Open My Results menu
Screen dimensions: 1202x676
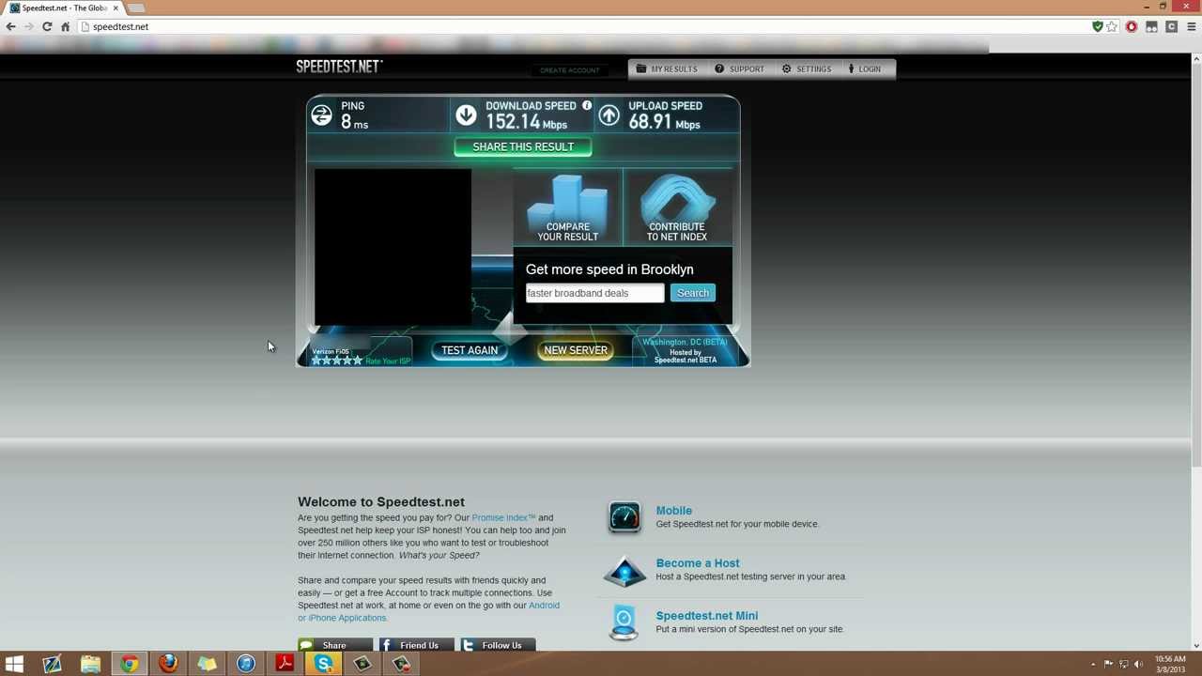[x=667, y=69]
